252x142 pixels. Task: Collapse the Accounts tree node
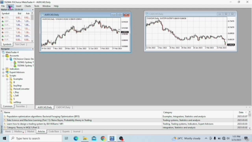point(3,56)
